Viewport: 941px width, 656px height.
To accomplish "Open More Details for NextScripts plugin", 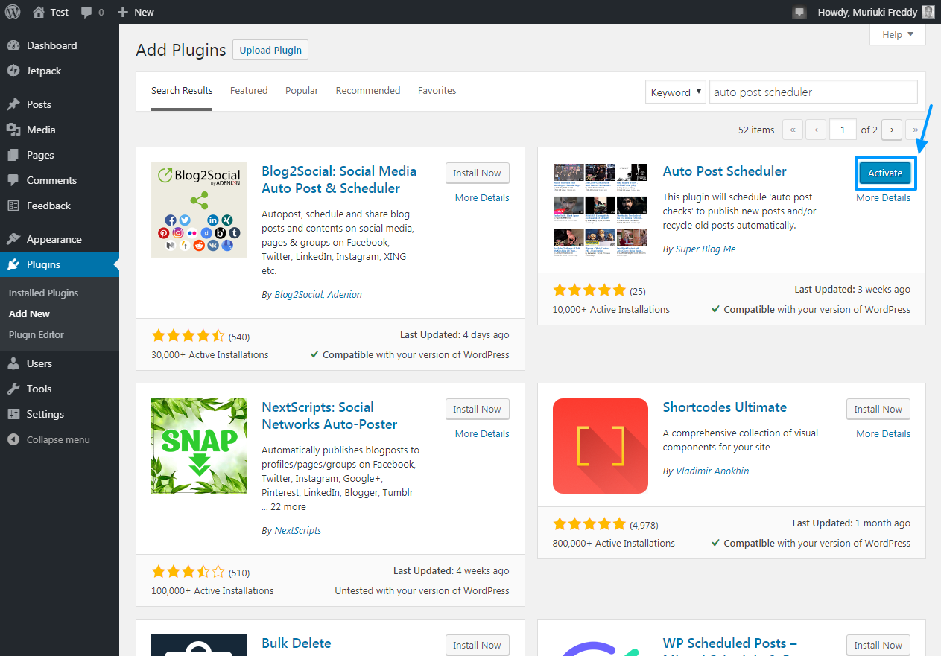I will (482, 433).
